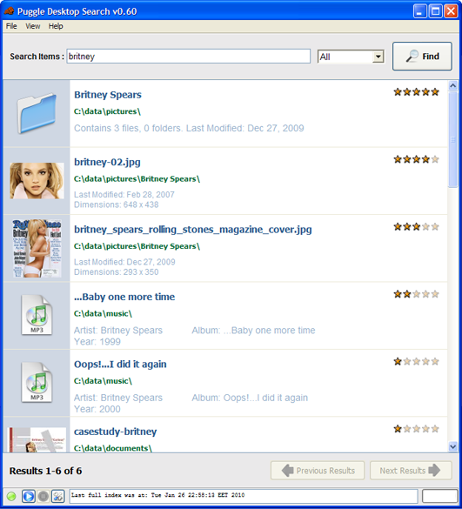
Task: Click the 'Results 1-6 of 6' label
Action: click(45, 471)
